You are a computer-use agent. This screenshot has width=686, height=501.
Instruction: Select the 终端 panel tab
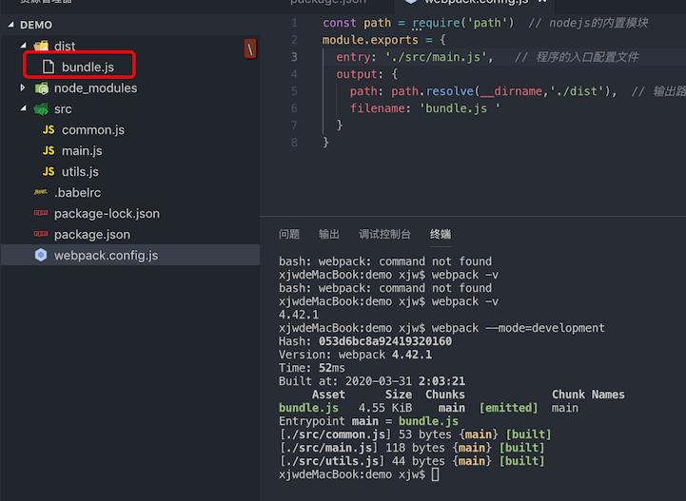(x=441, y=234)
